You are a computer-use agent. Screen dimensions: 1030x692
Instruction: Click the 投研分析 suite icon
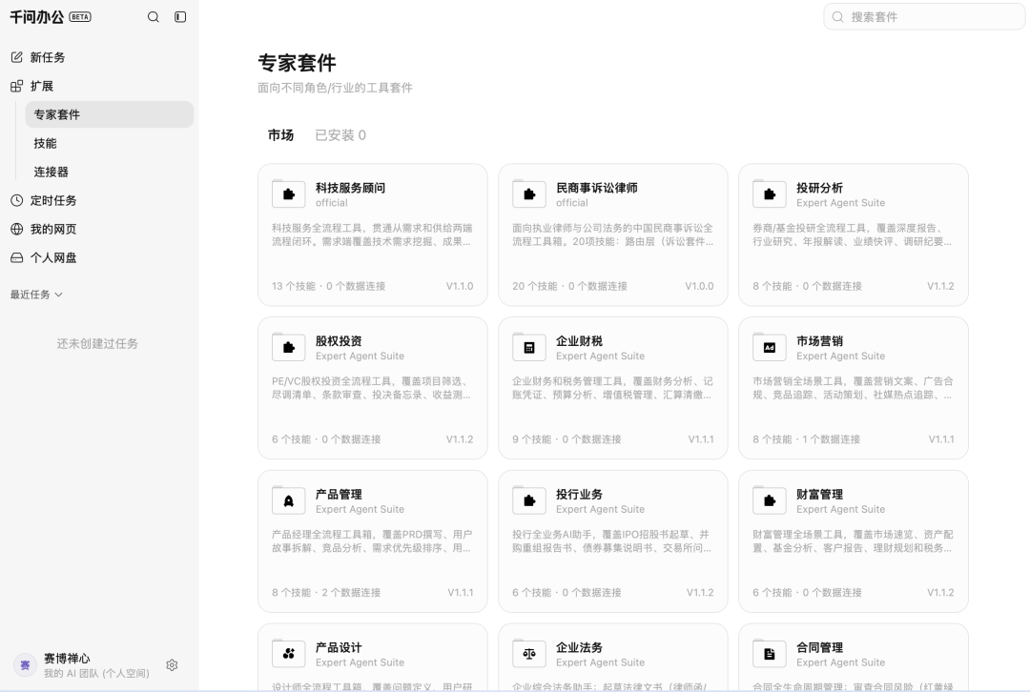point(770,194)
